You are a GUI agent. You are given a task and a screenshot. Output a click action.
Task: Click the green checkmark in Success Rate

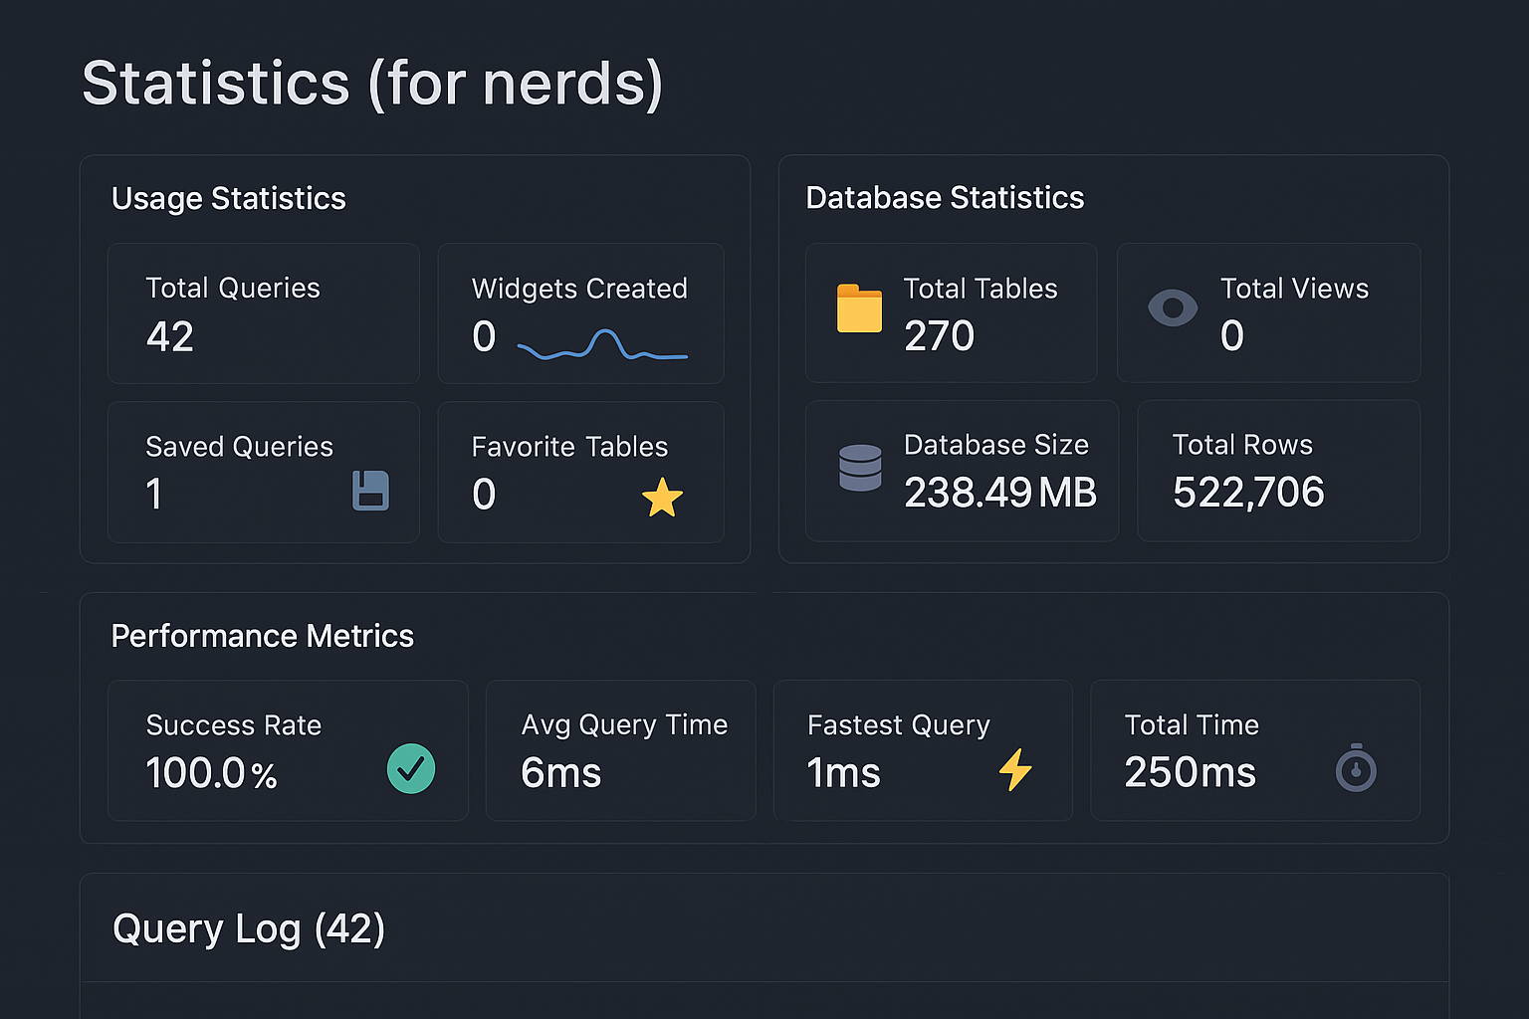point(411,768)
